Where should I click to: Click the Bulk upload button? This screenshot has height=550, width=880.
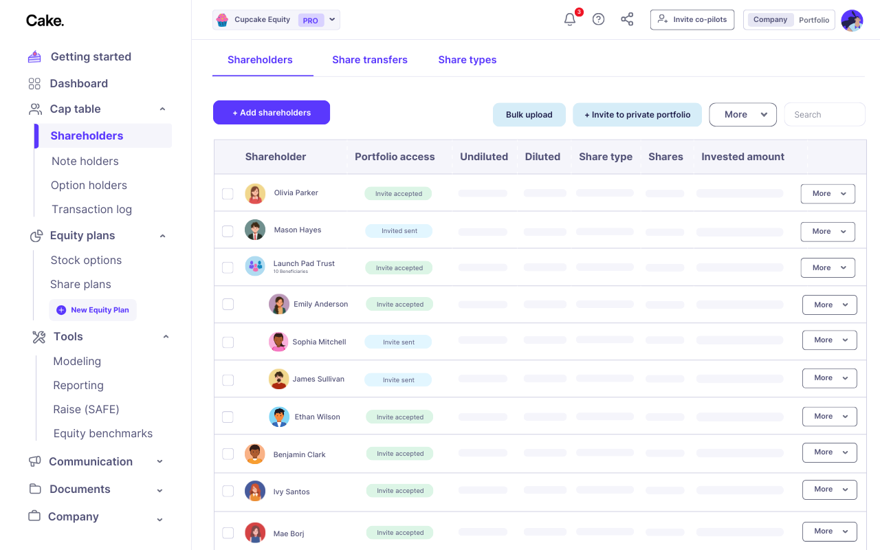click(x=529, y=115)
